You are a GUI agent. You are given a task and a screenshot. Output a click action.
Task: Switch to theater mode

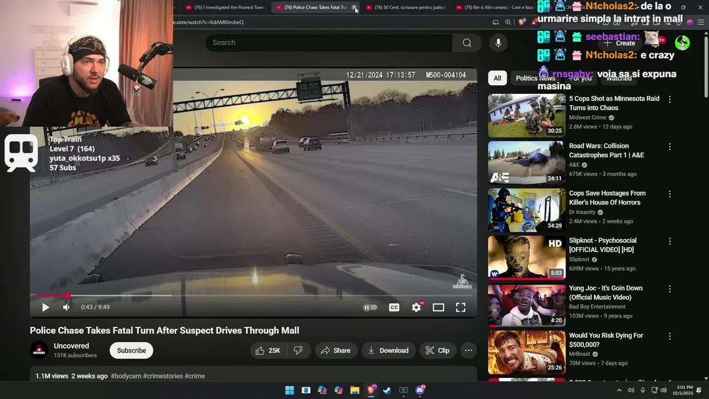[438, 307]
